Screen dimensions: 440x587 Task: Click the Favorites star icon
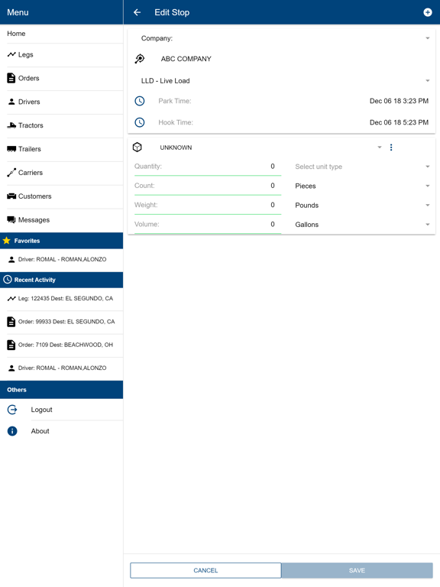click(x=6, y=241)
